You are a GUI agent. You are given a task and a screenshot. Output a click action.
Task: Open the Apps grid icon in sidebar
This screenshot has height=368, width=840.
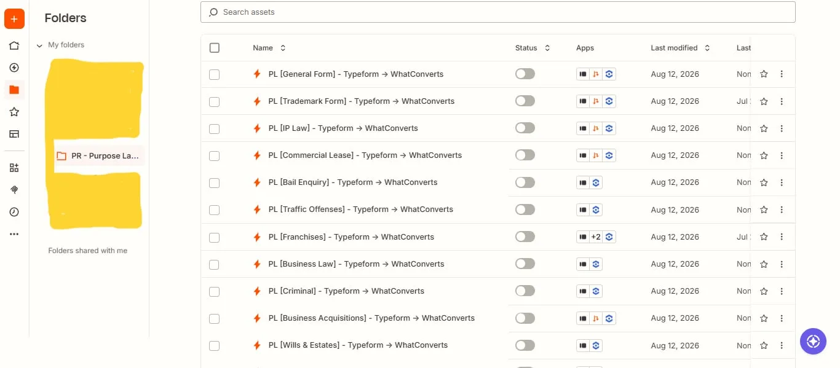point(14,168)
